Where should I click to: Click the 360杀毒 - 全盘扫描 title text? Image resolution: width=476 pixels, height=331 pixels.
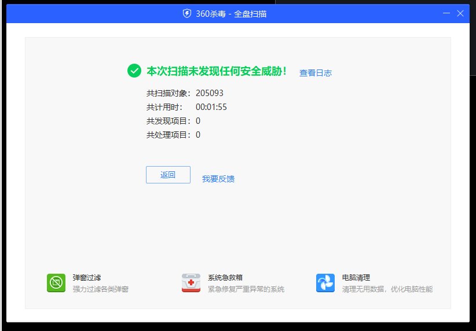point(231,14)
